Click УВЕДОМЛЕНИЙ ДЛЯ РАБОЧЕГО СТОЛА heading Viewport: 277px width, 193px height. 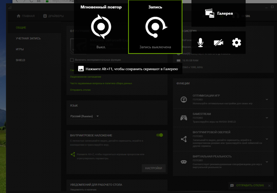[x=96, y=185]
